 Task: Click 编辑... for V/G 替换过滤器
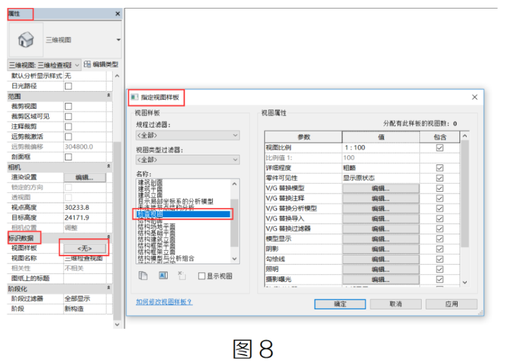click(x=380, y=229)
